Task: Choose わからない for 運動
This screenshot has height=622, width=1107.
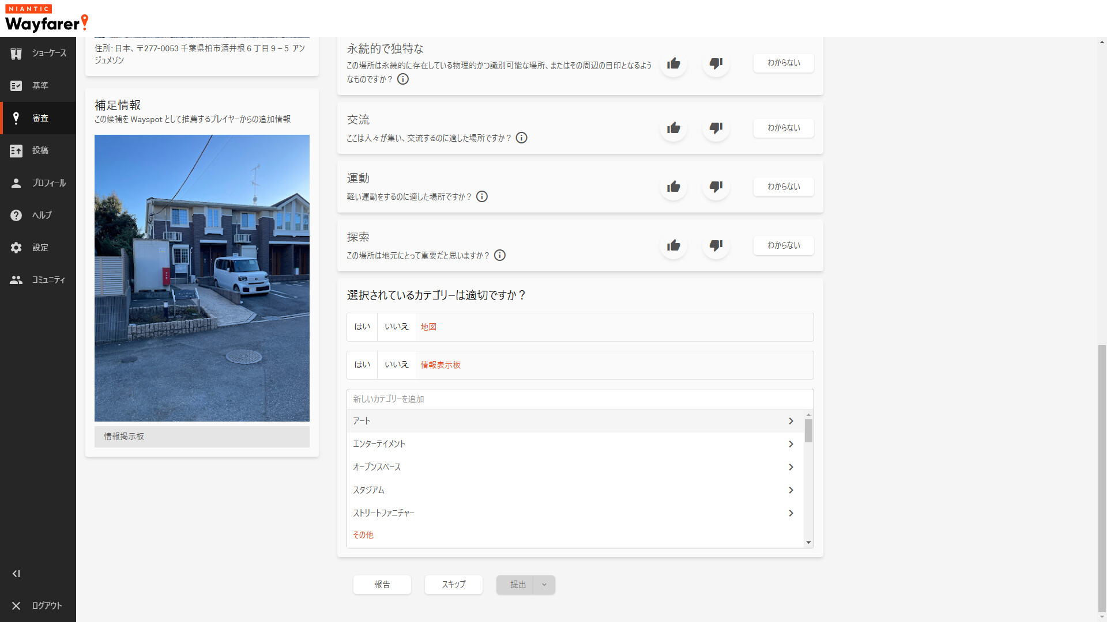Action: (x=784, y=187)
